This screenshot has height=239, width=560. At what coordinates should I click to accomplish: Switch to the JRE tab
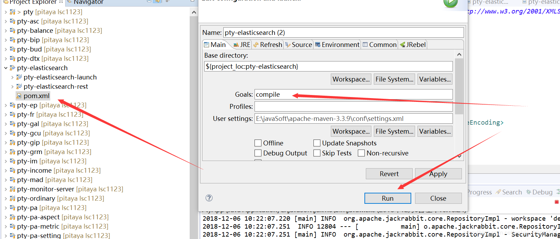[x=242, y=45]
